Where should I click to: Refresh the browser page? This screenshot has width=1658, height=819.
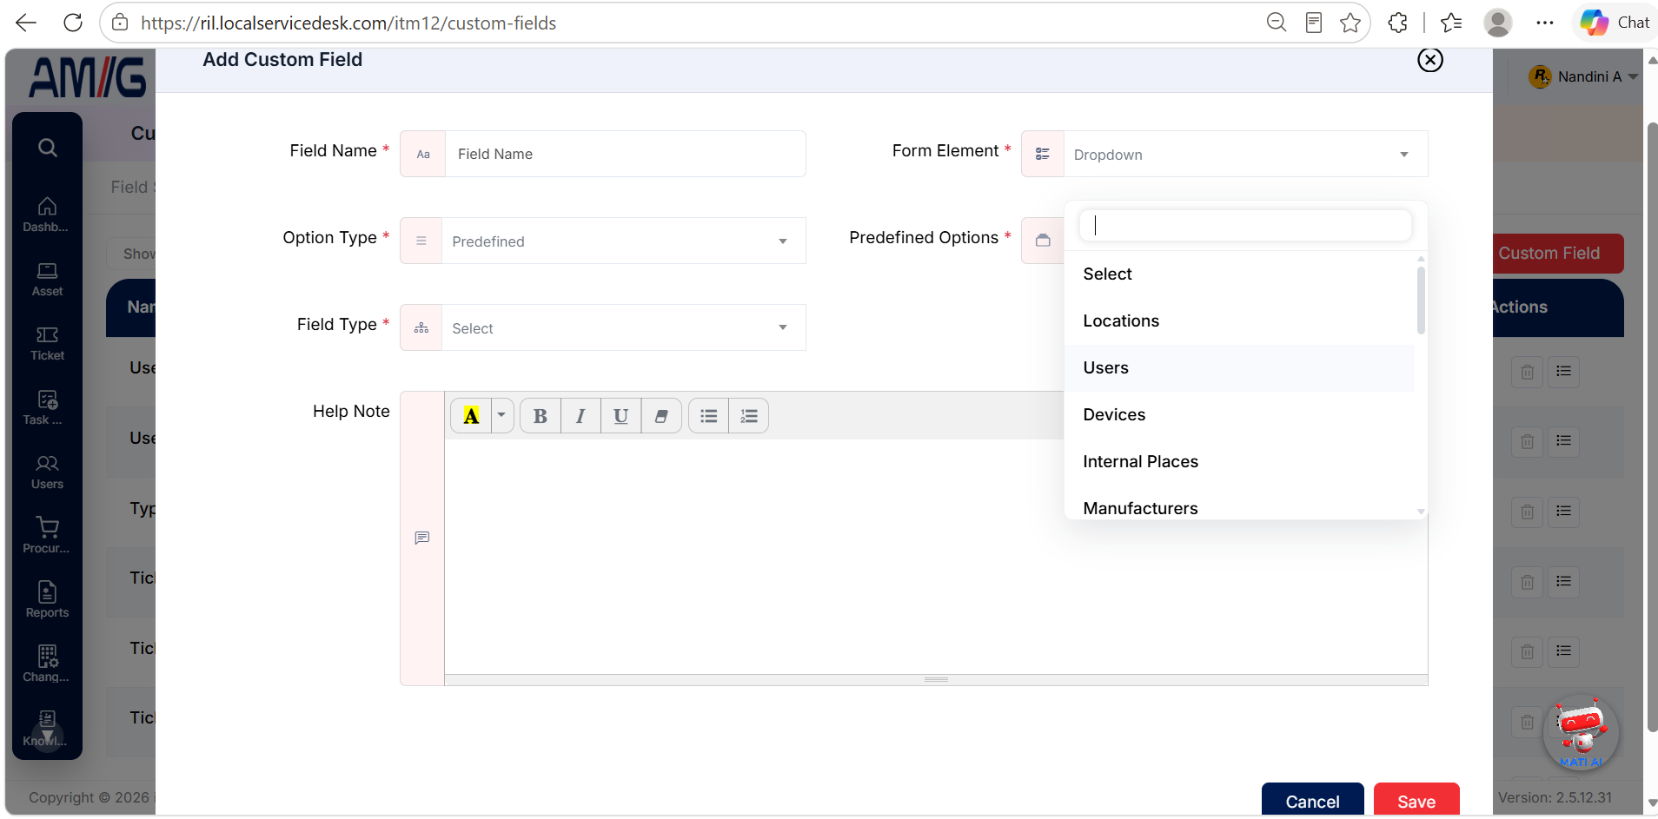click(73, 23)
